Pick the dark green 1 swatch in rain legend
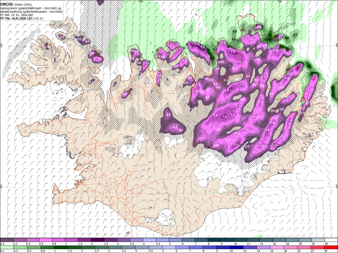Viewport: 338px width, 253px height. [61, 247]
